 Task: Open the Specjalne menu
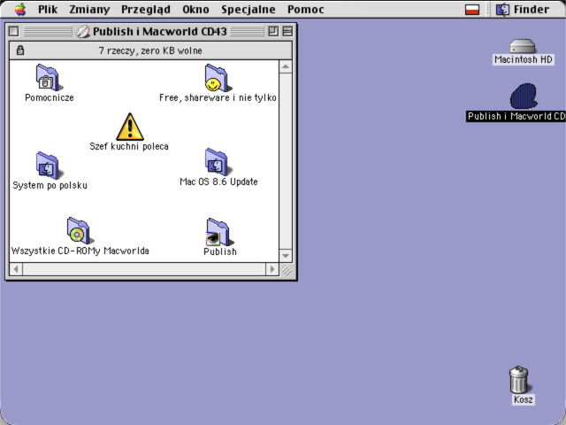click(249, 10)
